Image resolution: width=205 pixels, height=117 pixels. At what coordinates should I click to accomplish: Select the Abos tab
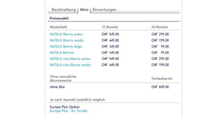coord(84,10)
